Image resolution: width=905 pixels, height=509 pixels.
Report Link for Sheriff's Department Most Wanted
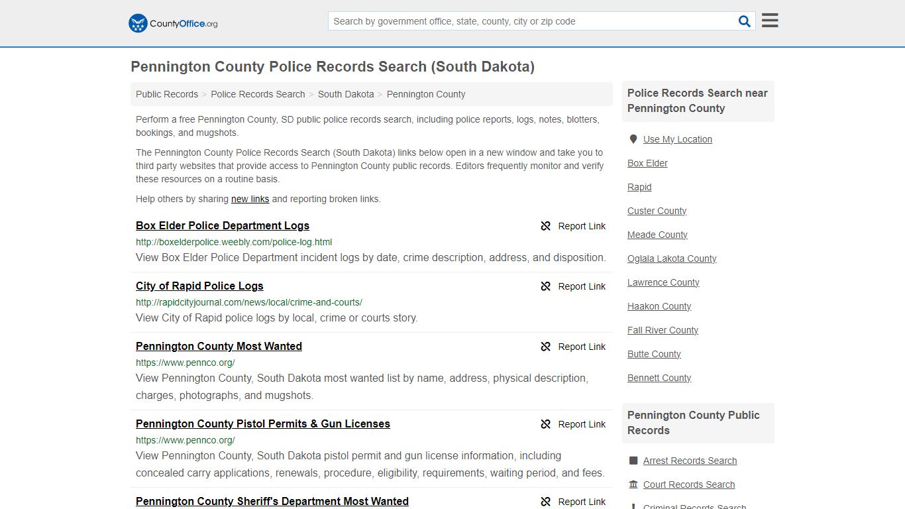[582, 502]
